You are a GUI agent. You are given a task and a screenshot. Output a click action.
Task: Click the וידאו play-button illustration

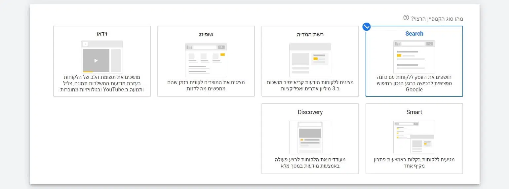point(102,57)
